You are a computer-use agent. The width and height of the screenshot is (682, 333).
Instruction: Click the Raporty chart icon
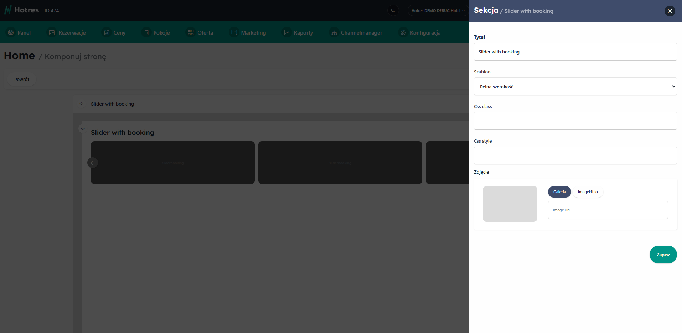287,33
